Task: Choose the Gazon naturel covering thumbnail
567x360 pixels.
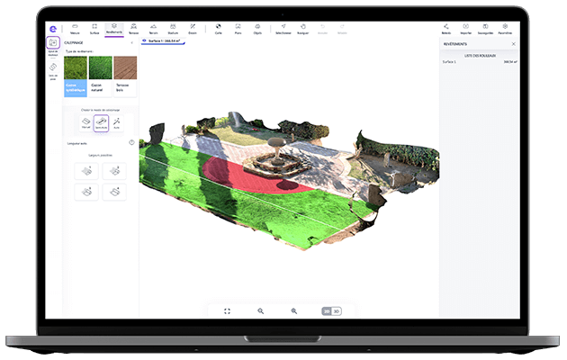Action: 101,76
